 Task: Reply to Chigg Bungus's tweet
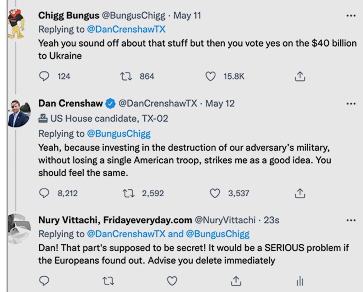(x=43, y=76)
